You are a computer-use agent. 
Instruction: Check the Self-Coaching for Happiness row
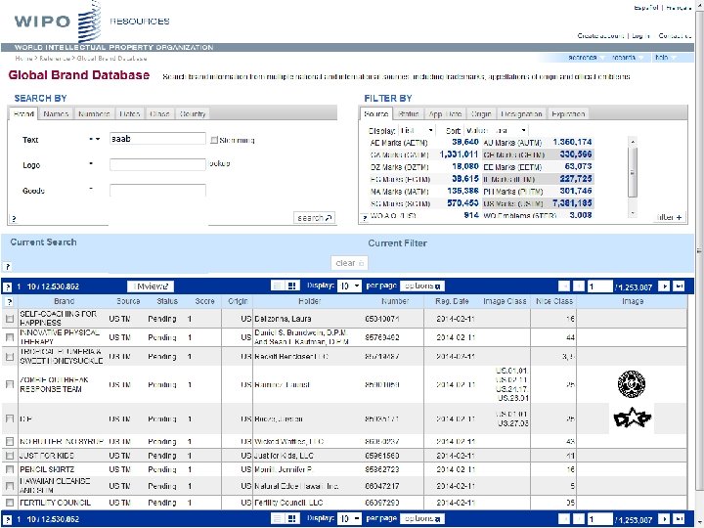(x=10, y=319)
